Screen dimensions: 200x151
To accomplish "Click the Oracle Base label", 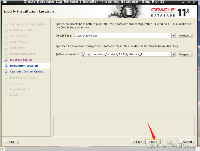I will [x=64, y=36].
